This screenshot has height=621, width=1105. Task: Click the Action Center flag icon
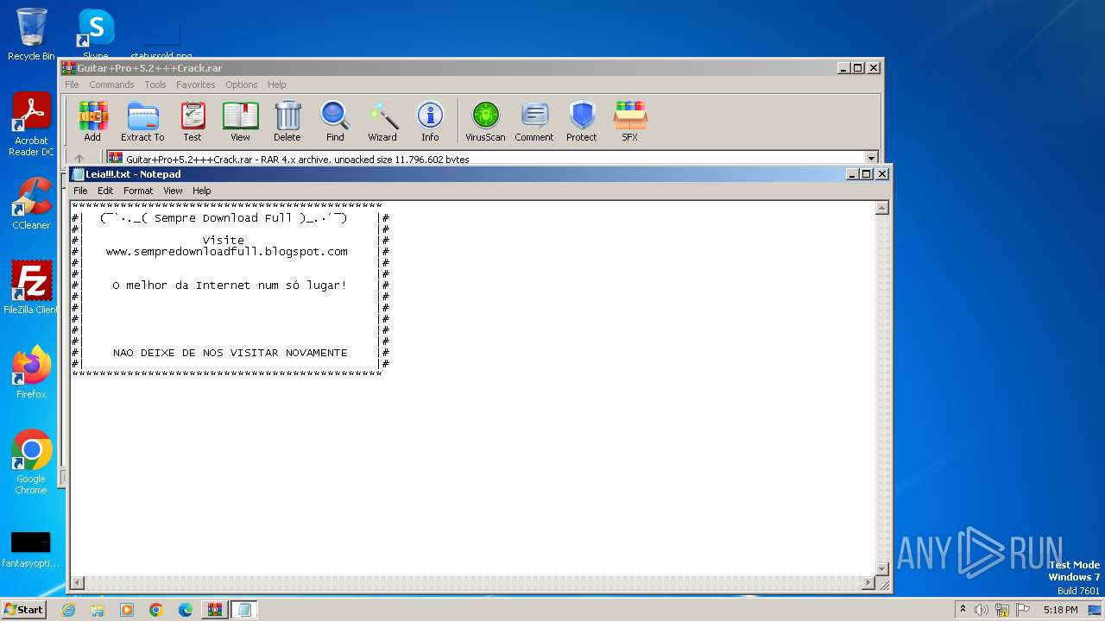point(1023,610)
